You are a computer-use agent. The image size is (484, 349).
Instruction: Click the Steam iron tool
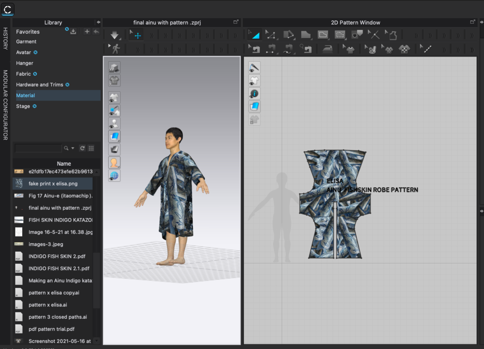[x=328, y=49]
